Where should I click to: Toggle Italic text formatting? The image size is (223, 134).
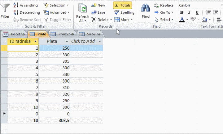click(190, 12)
